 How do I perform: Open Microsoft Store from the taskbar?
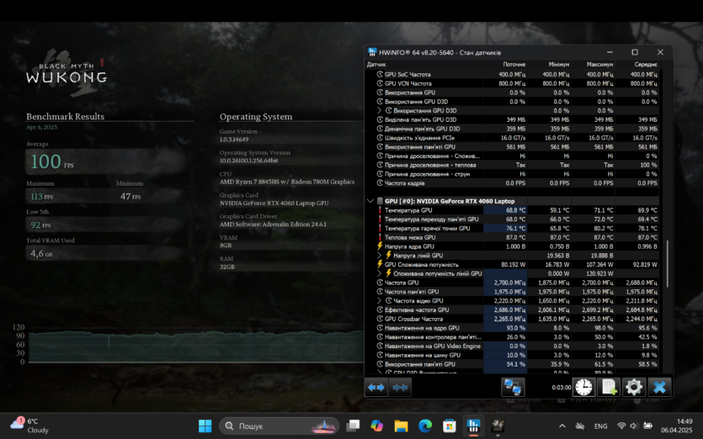450,426
